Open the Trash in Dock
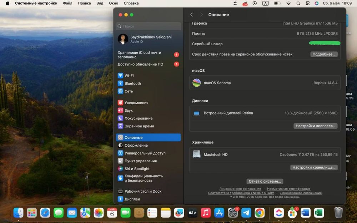 338,213
